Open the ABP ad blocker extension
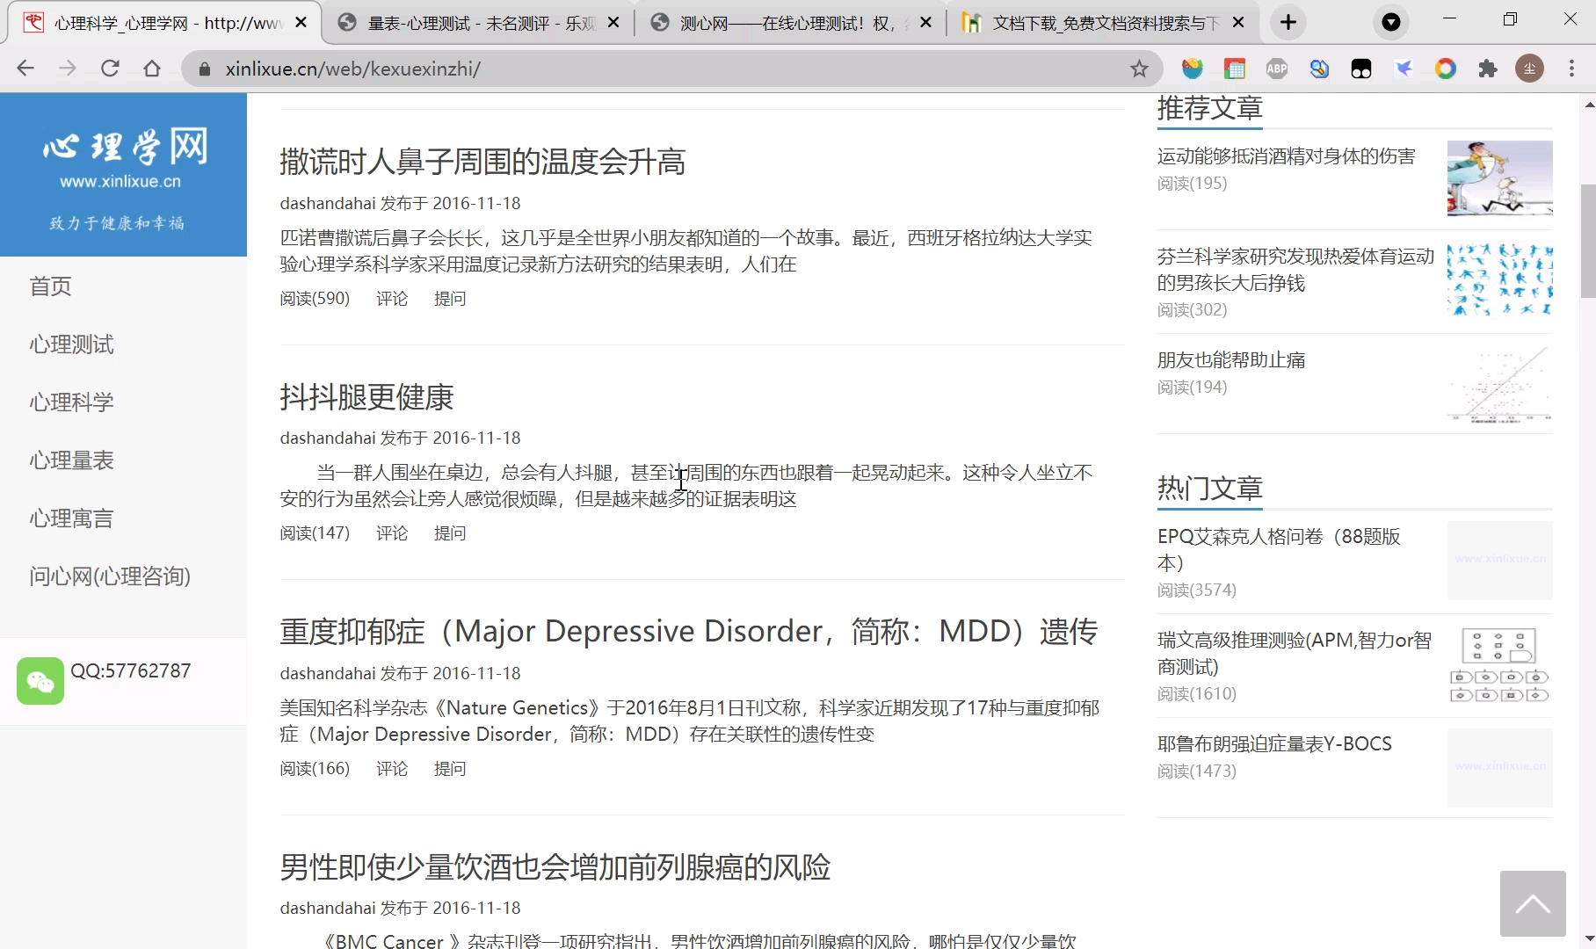The height and width of the screenshot is (949, 1596). pyautogui.click(x=1277, y=69)
